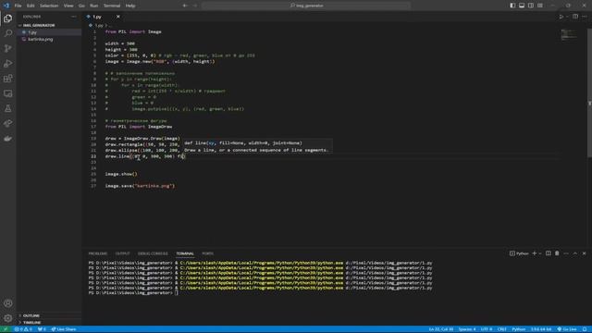592x333 pixels.
Task: Click the code minimap preview
Action: (569, 34)
